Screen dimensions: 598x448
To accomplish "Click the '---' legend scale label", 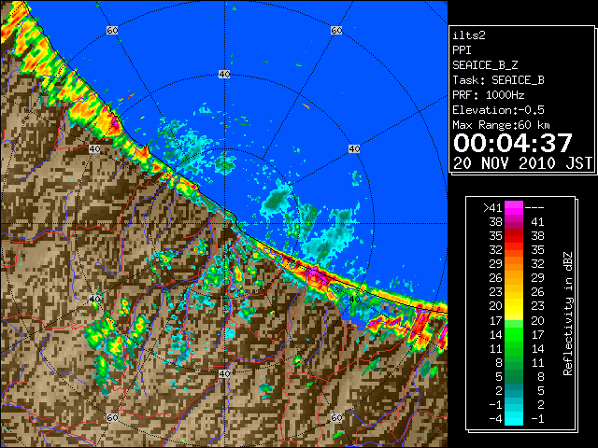I will (x=534, y=207).
